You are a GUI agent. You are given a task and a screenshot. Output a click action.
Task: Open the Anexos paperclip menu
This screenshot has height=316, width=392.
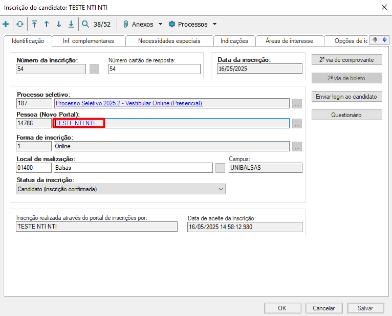pos(142,24)
